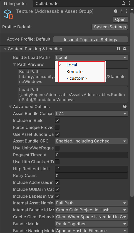Open Asset Bundle Compression LZ4 dropdown
The width and height of the screenshot is (134, 233).
pos(91,114)
